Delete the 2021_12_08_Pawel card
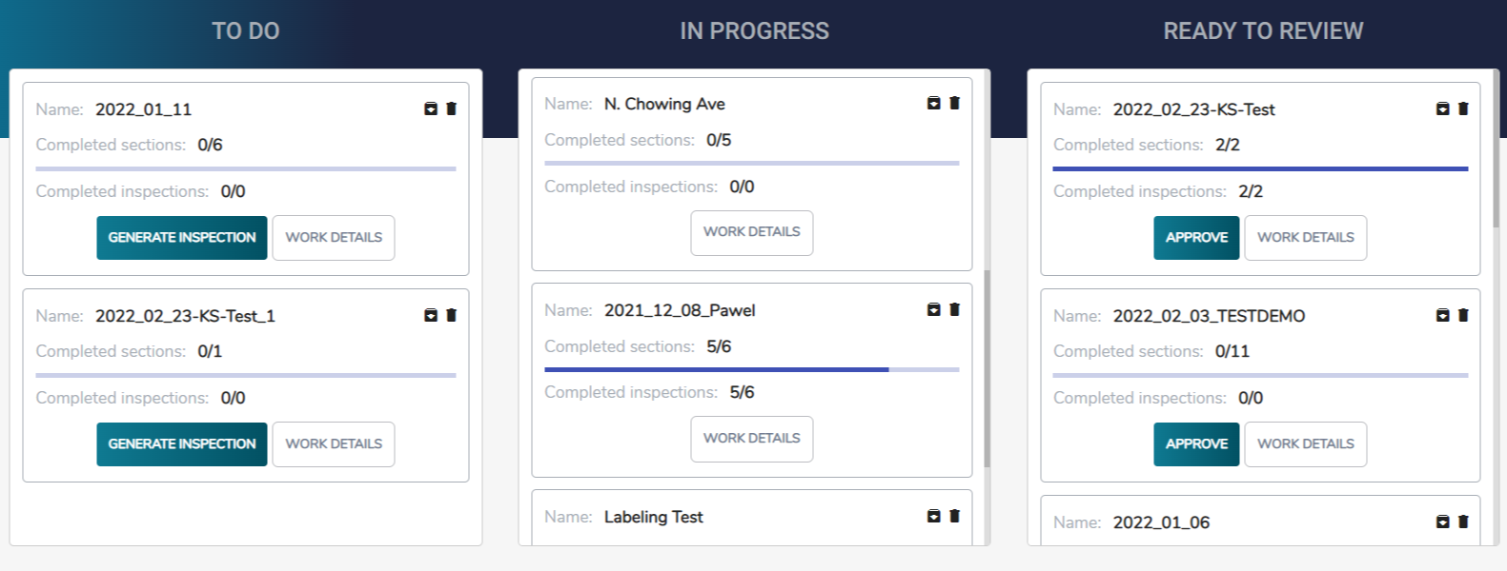Image resolution: width=1507 pixels, height=571 pixels. [954, 309]
